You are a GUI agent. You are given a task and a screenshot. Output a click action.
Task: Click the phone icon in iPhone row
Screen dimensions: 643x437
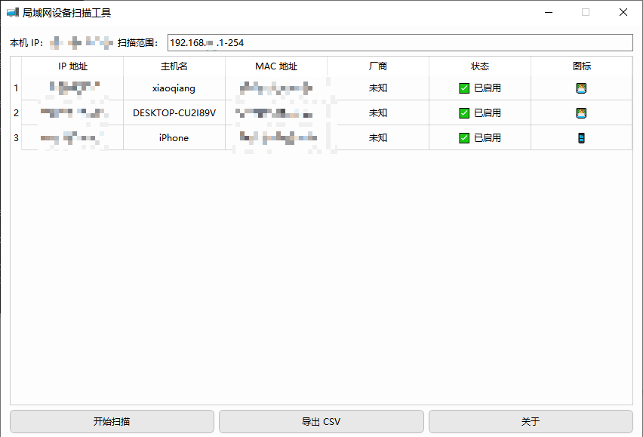tap(581, 138)
